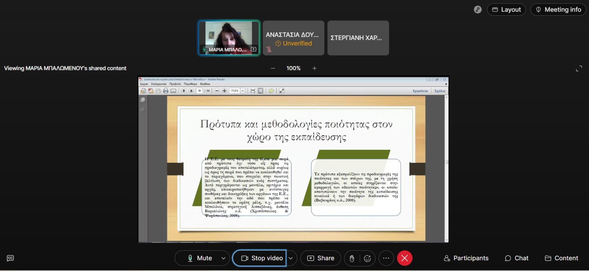Open the Chat panel

coord(516,258)
